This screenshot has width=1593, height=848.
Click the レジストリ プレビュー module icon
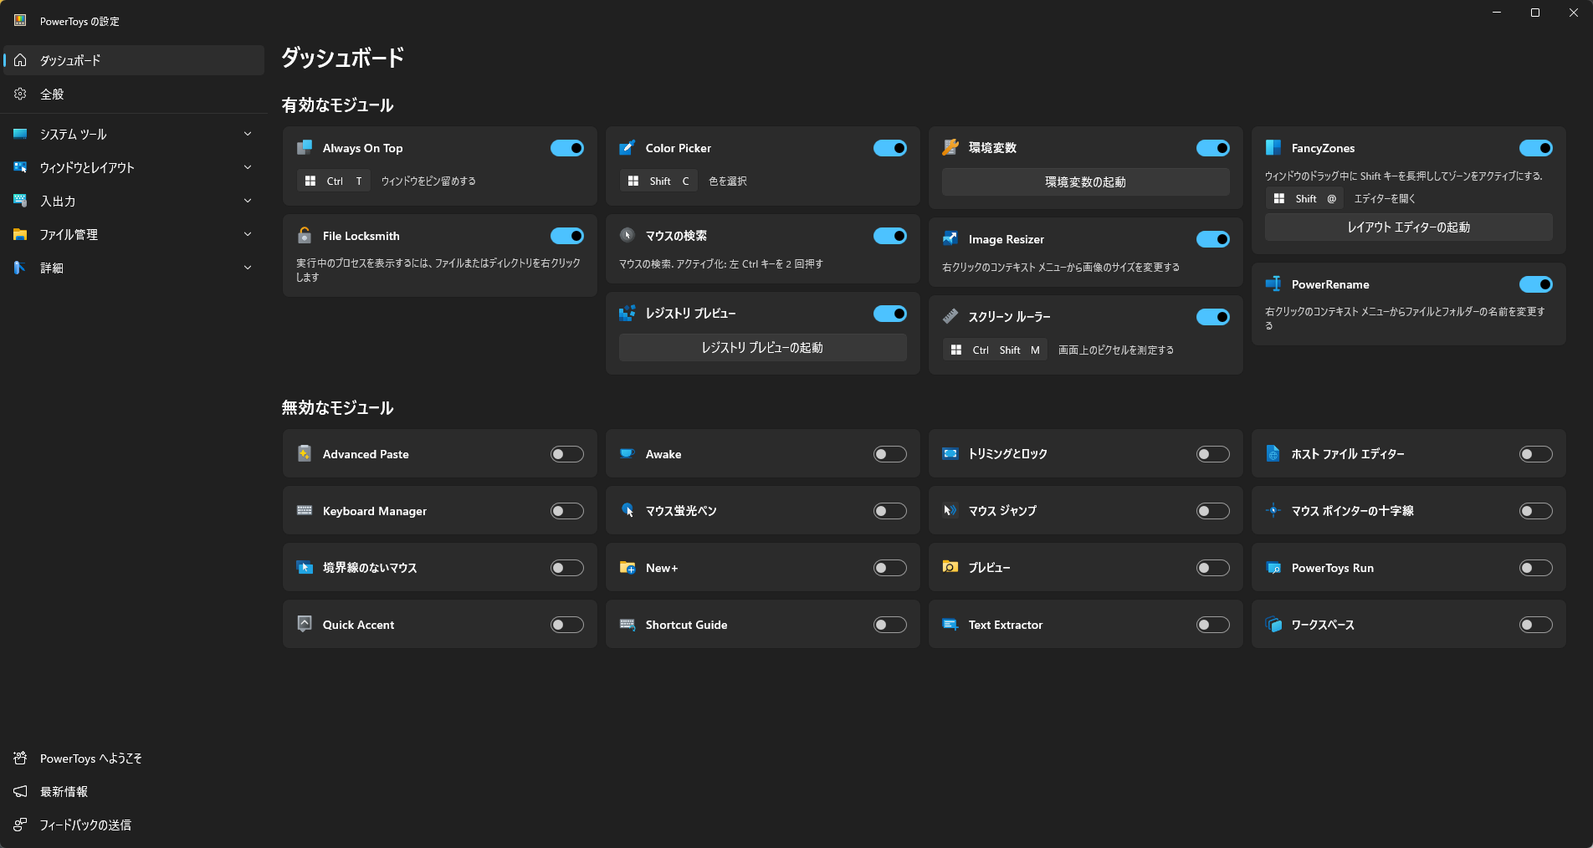627,314
